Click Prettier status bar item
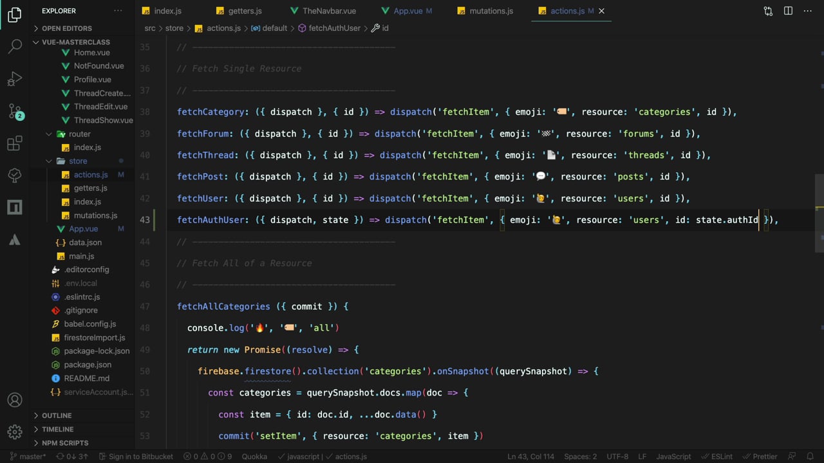824x463 pixels. click(759, 457)
